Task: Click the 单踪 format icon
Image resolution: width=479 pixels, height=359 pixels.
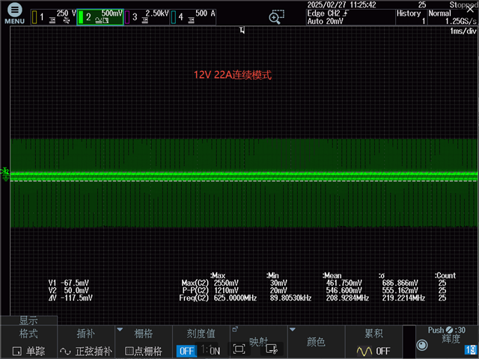Action: point(17,352)
